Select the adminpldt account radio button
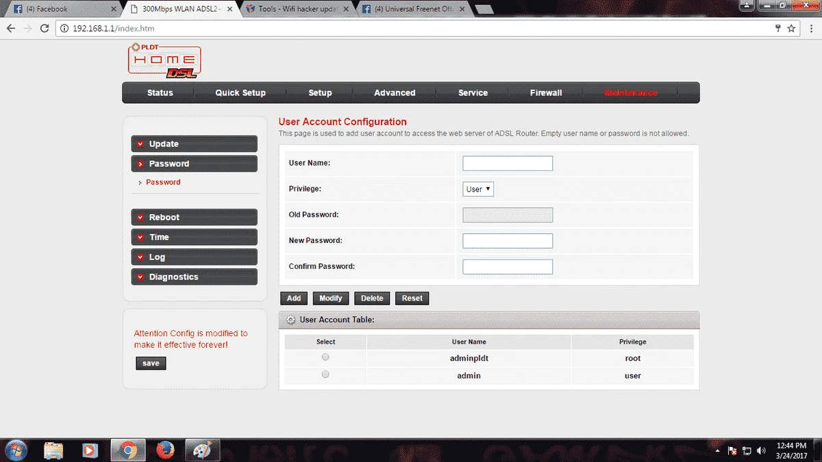The image size is (822, 462). (325, 357)
